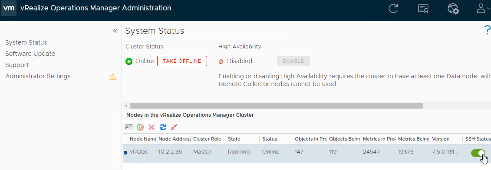This screenshot has width=491, height=170.
Task: Click the help question mark icon
Action: click(487, 30)
